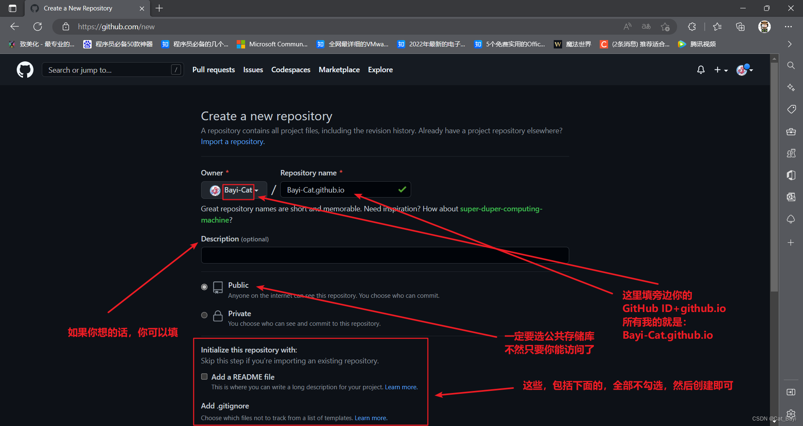The height and width of the screenshot is (426, 803).
Task: Open the collections icon
Action: pos(740,27)
